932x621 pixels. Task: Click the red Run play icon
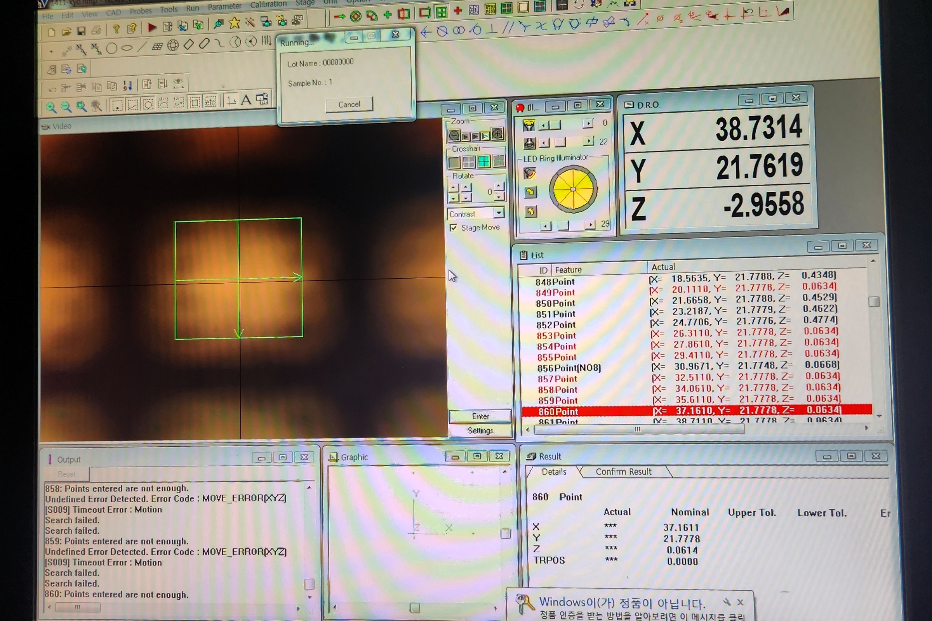[x=152, y=27]
